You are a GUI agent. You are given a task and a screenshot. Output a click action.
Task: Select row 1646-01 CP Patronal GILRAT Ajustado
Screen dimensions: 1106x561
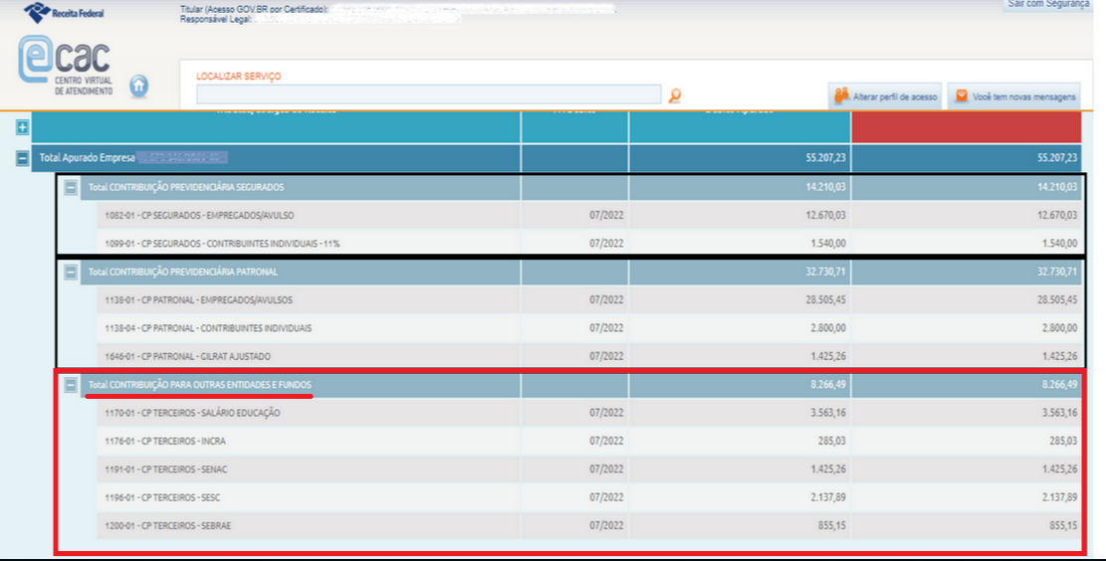(x=589, y=356)
